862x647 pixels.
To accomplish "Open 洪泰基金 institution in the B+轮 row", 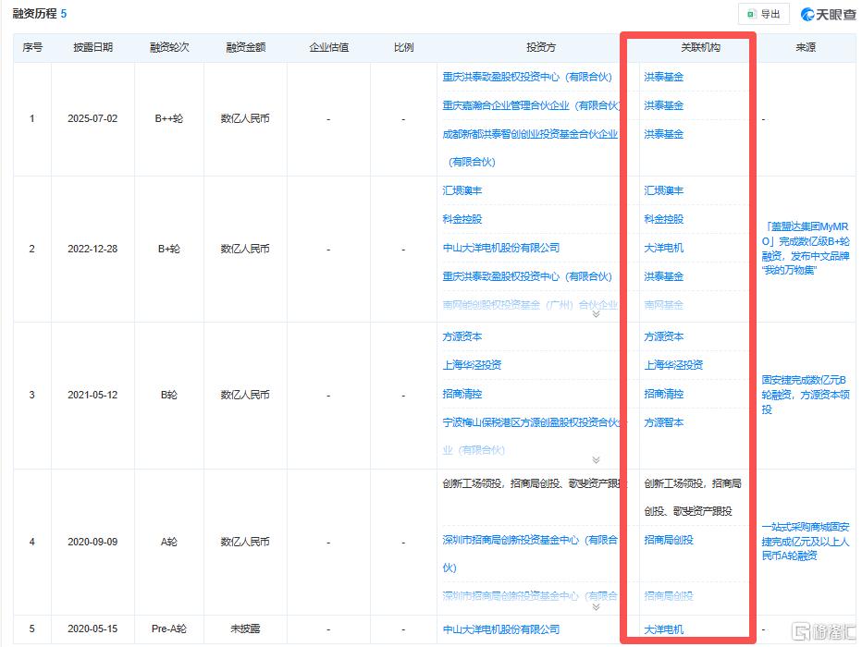I will pos(663,276).
